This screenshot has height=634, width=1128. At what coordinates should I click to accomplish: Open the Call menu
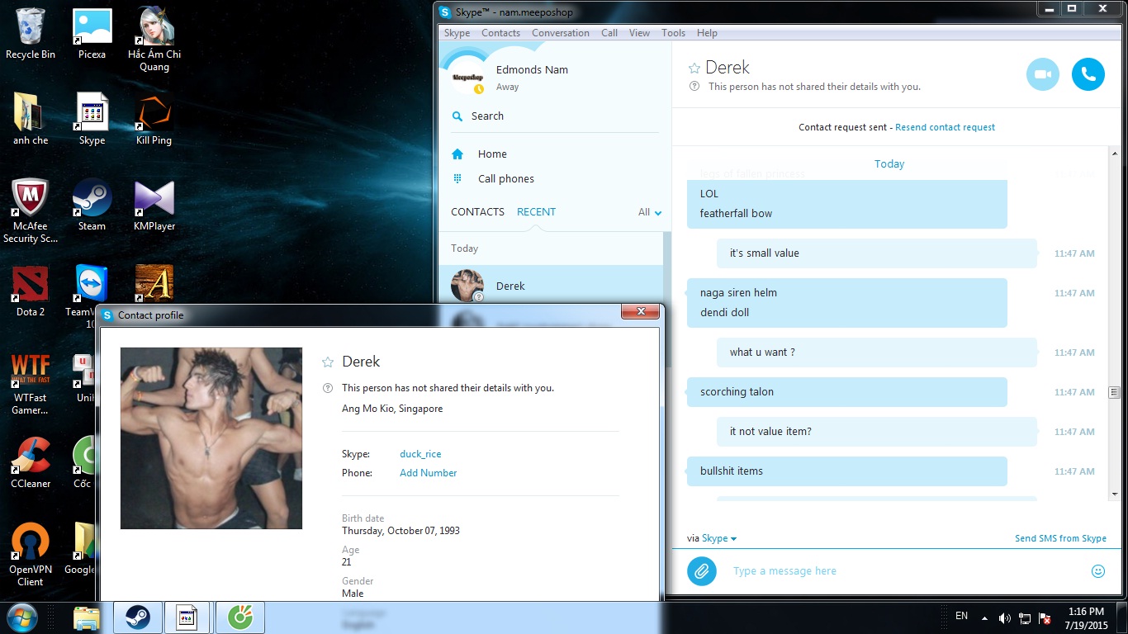(609, 33)
